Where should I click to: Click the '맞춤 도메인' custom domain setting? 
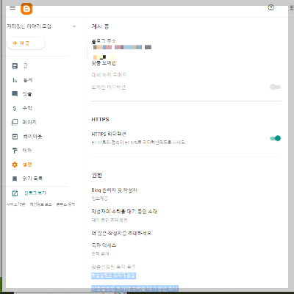(104, 63)
